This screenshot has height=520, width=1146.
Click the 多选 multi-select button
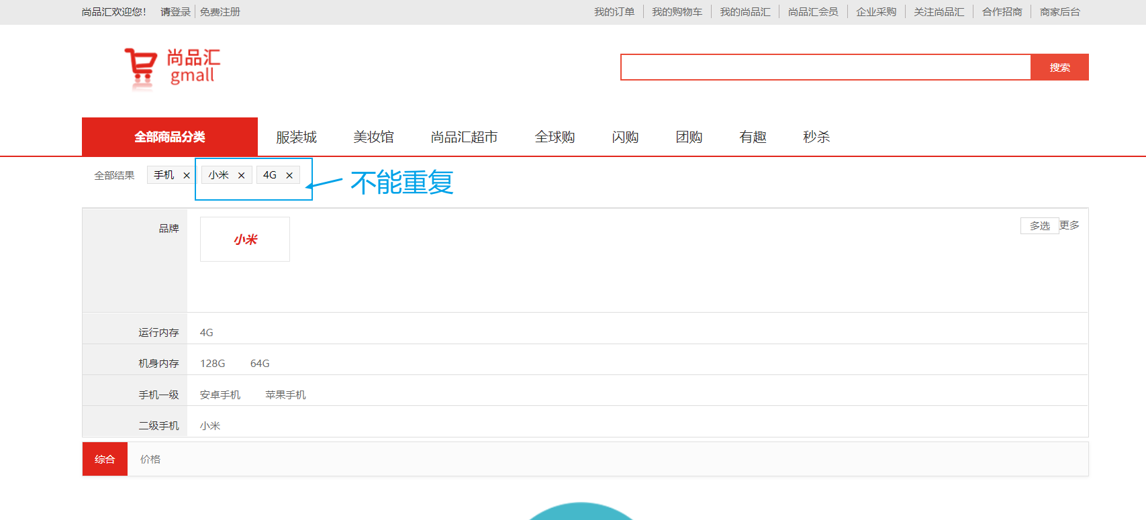1040,225
